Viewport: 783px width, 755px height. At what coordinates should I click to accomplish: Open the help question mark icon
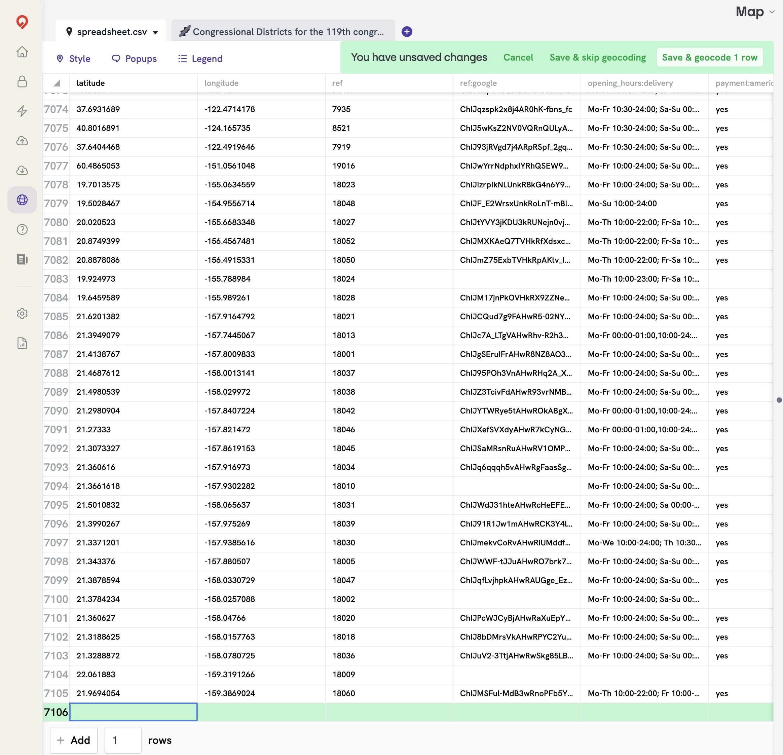coord(22,229)
